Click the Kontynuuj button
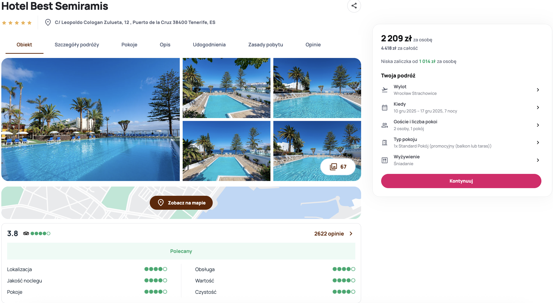 tap(461, 181)
